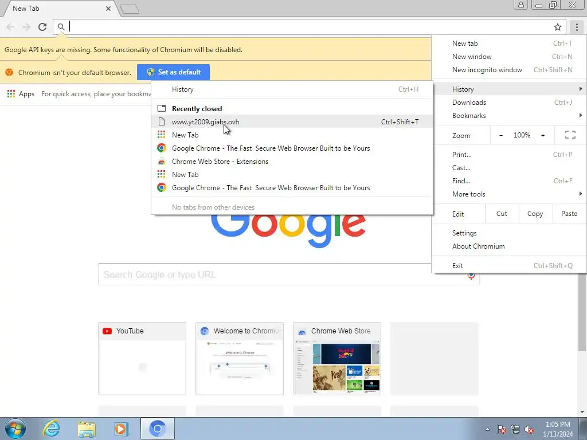This screenshot has width=587, height=440.
Task: Open the History entry with Ctrl+H
Action: pyautogui.click(x=292, y=89)
